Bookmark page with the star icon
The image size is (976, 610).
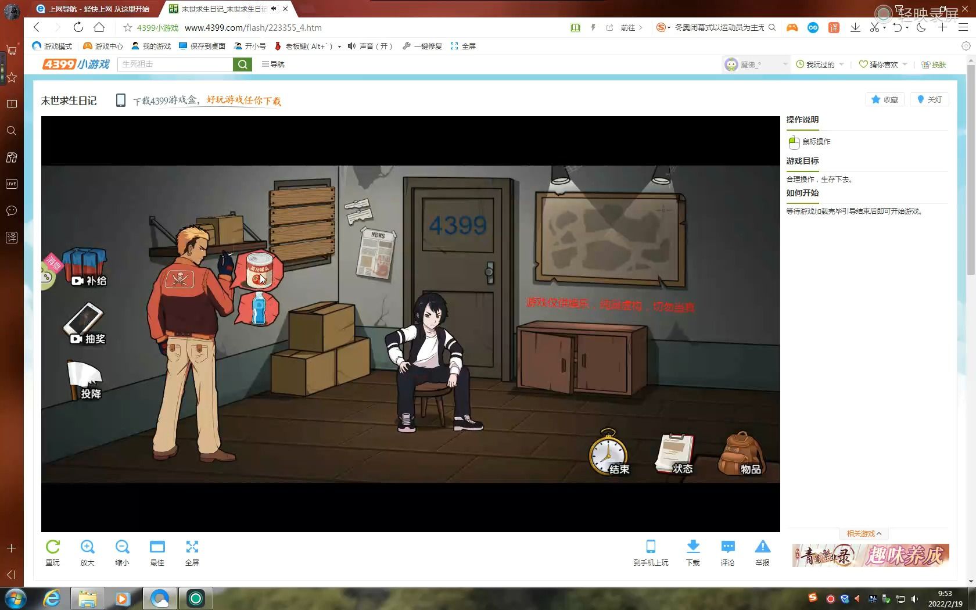pyautogui.click(x=128, y=27)
